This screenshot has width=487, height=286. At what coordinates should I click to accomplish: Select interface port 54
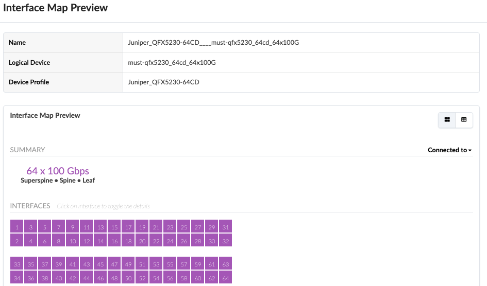[156, 277]
